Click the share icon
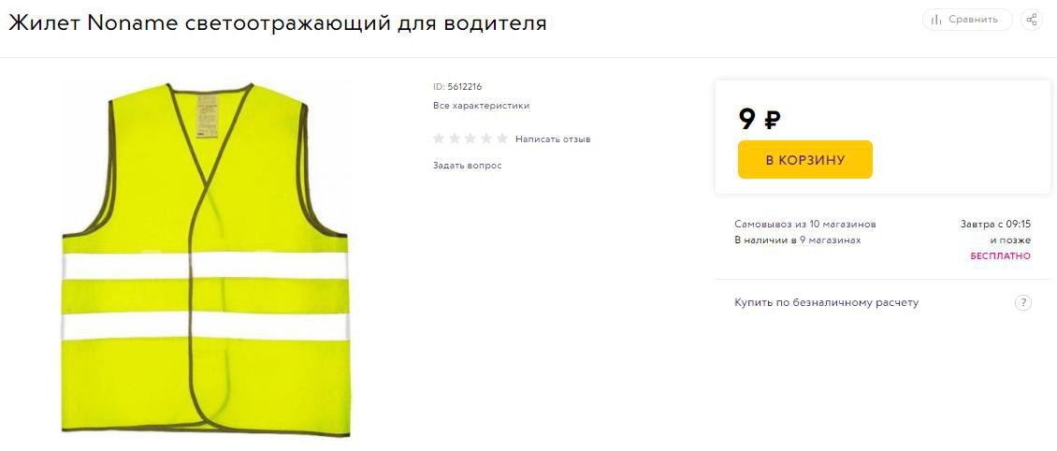 [1032, 20]
